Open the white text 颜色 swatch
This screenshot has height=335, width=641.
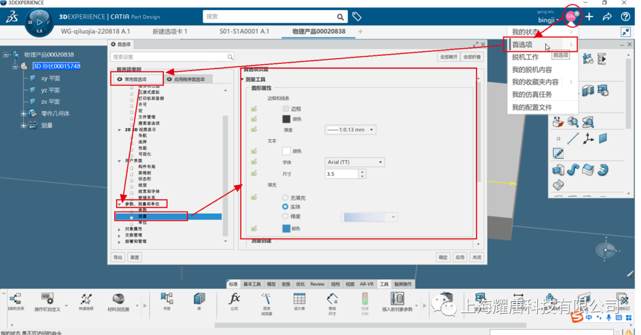point(286,151)
